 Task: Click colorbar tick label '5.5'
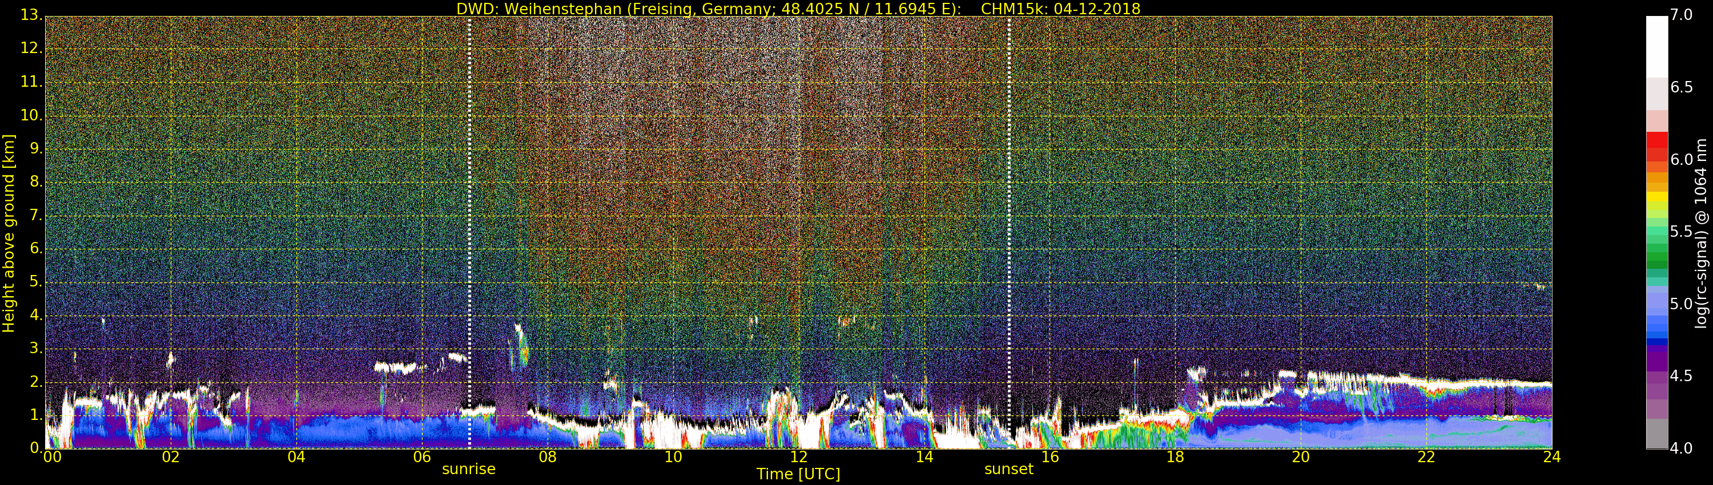click(x=1682, y=232)
